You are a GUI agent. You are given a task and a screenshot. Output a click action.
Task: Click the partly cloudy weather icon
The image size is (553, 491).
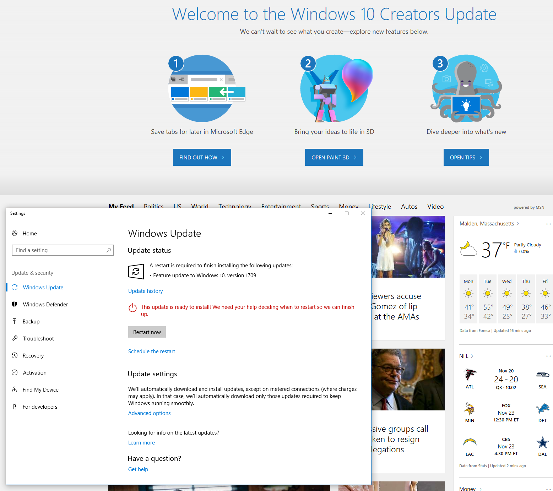click(468, 249)
